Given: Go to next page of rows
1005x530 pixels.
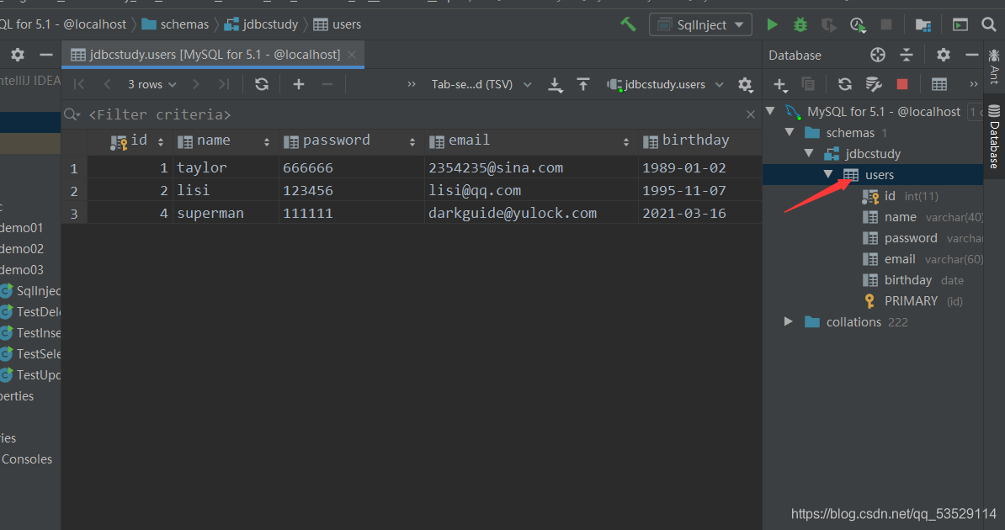Looking at the screenshot, I should (195, 84).
